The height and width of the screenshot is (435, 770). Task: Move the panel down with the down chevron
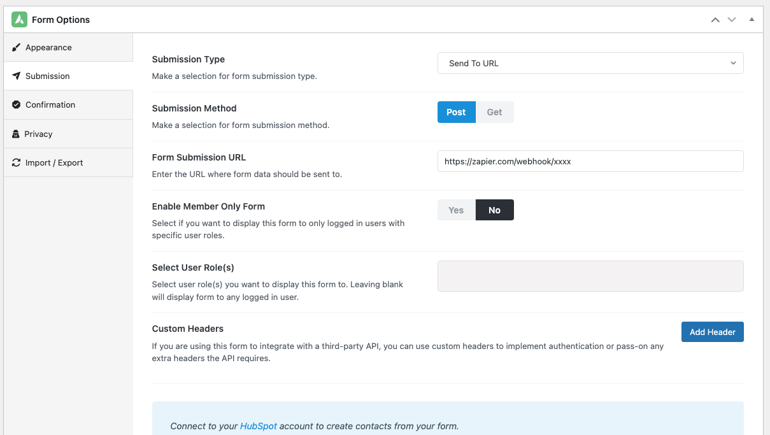(732, 20)
